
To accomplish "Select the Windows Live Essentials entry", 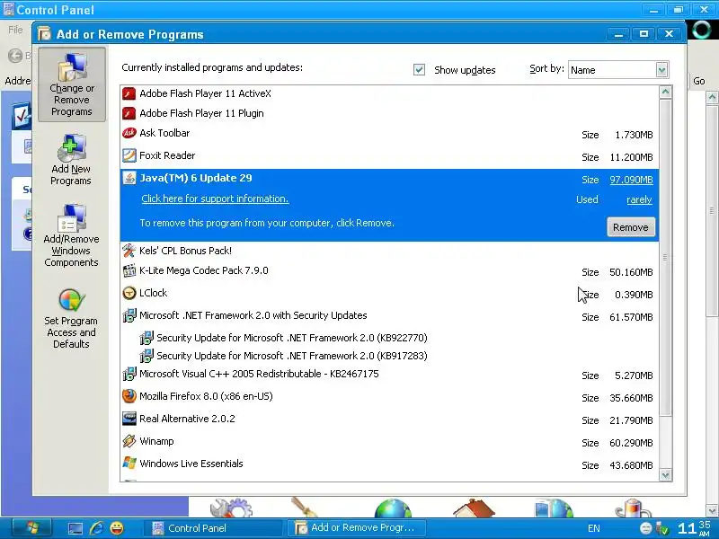I will click(389, 464).
